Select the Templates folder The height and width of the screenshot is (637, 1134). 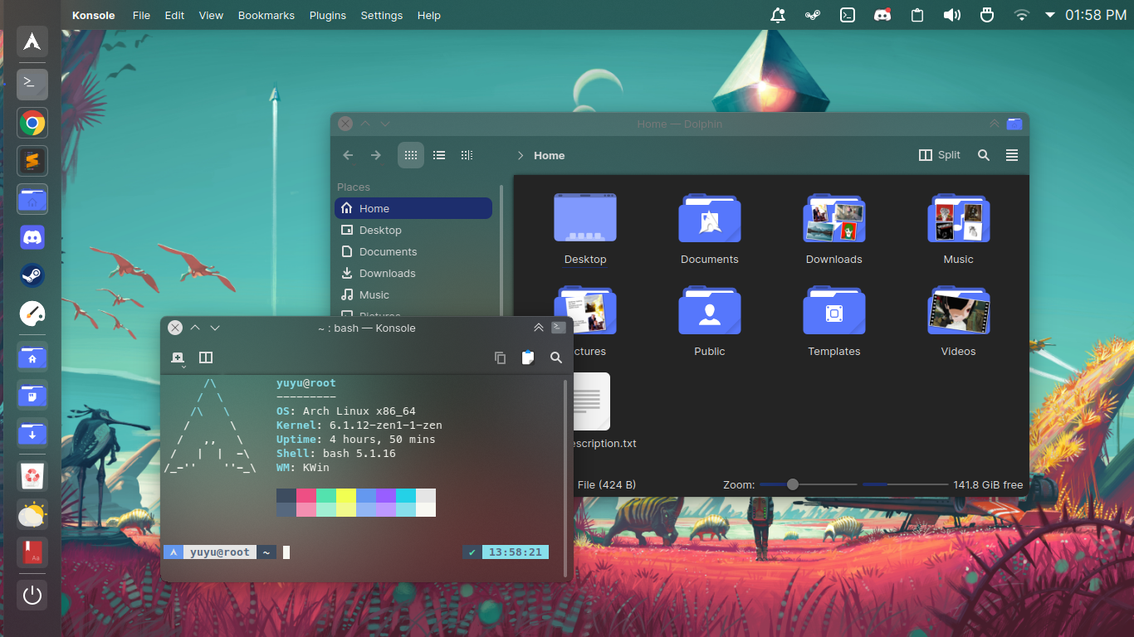pos(834,322)
